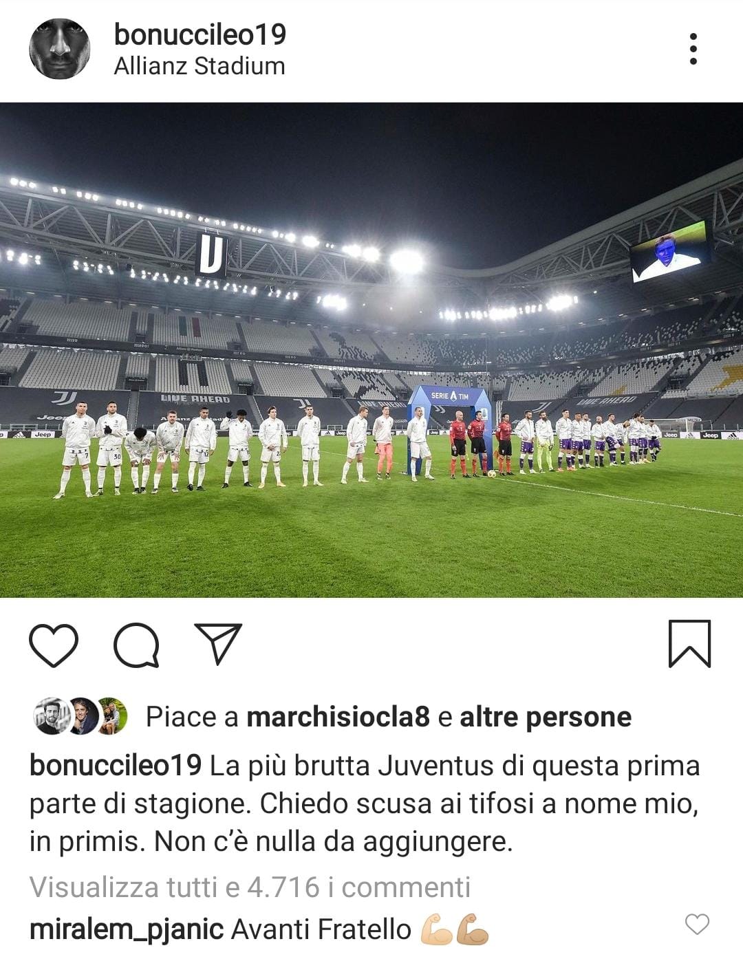Tap the Avanti Fratello comment text
This screenshot has width=743, height=959.
[321, 929]
